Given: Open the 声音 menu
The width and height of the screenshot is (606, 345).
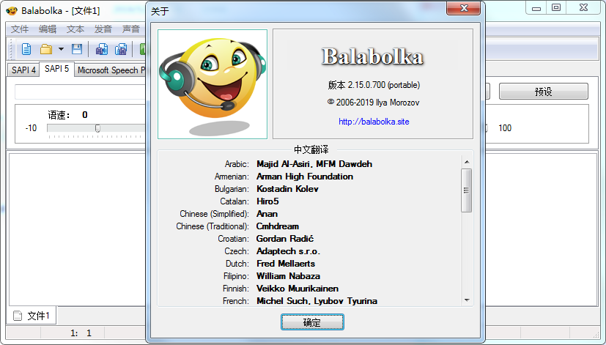Looking at the screenshot, I should (x=131, y=29).
